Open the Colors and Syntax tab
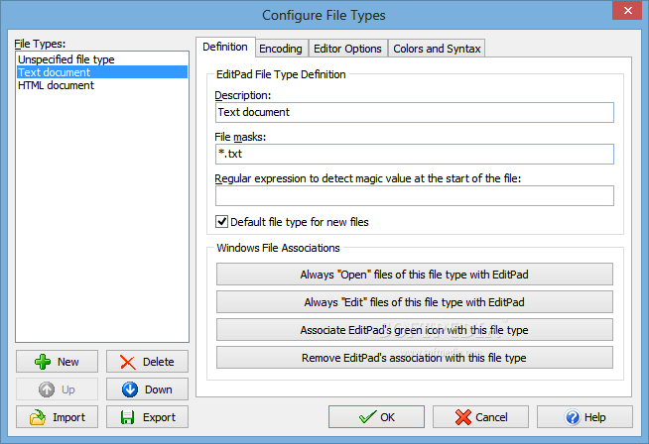The width and height of the screenshot is (649, 444). [x=437, y=49]
